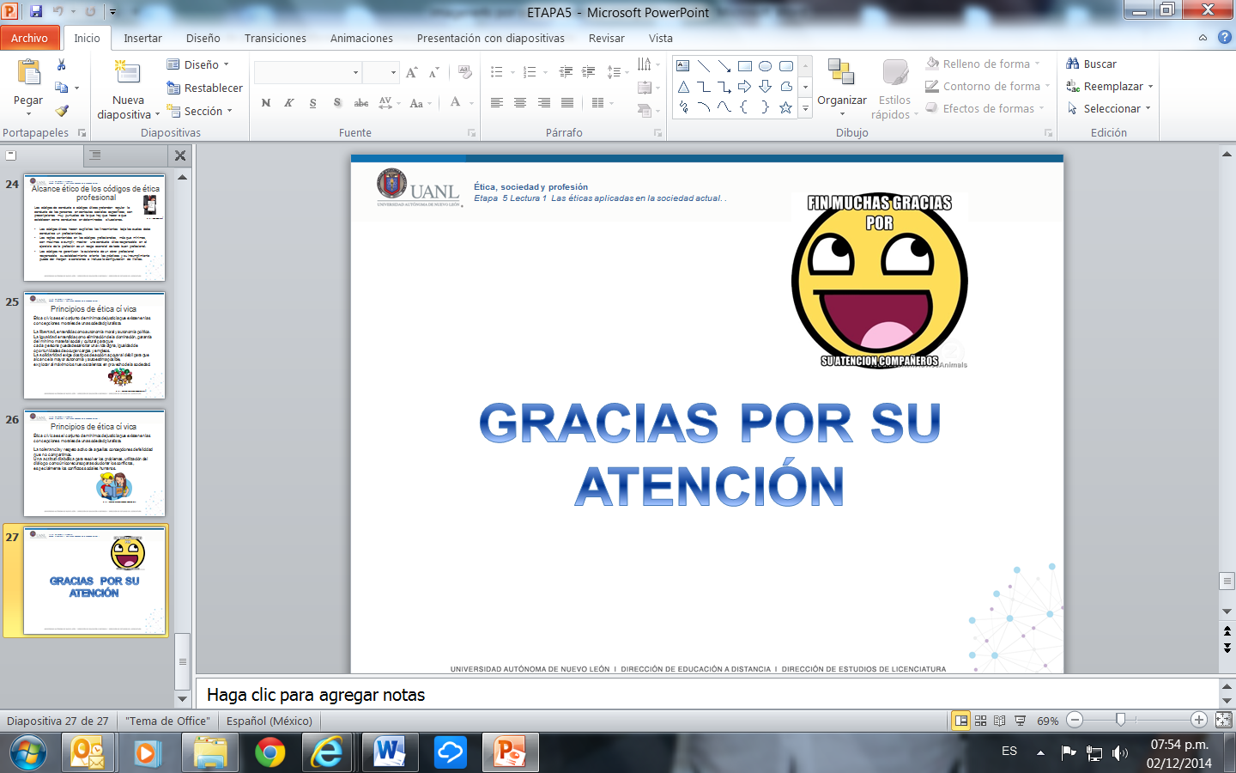Align text right in the Párrafo group
The image size is (1236, 773).
pyautogui.click(x=544, y=103)
